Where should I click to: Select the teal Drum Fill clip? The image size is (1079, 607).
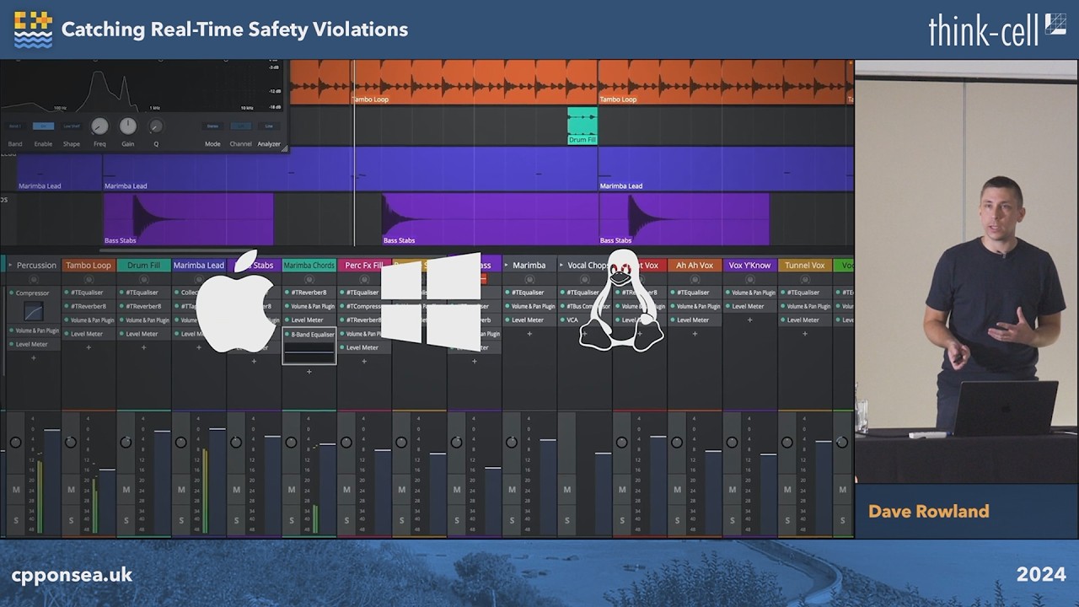[x=582, y=126]
